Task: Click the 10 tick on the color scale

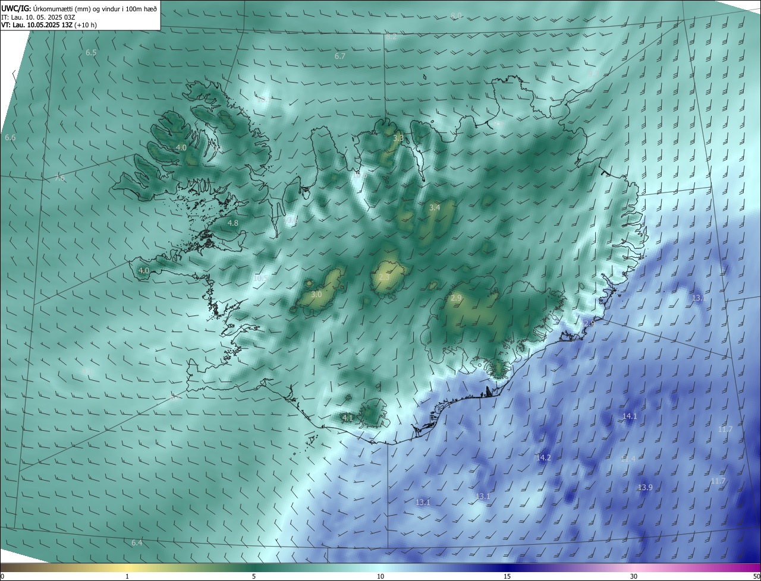Action: [x=380, y=576]
